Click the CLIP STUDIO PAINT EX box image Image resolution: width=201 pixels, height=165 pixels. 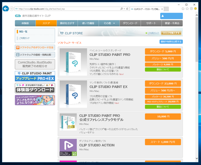click(73, 94)
